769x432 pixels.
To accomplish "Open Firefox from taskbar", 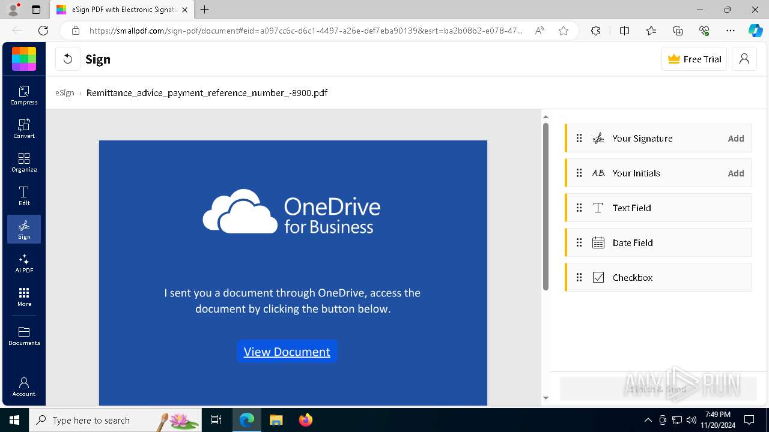I will 306,420.
